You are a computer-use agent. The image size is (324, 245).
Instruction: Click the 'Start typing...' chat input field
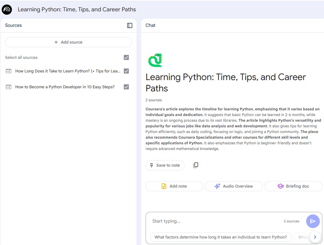coord(198,221)
